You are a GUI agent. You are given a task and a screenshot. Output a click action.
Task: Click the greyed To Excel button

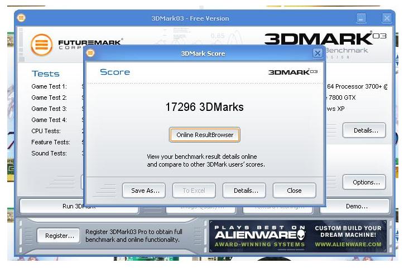[x=194, y=191]
